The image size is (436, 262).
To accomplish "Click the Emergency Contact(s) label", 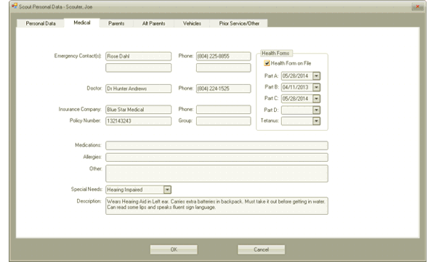I will (x=78, y=56).
